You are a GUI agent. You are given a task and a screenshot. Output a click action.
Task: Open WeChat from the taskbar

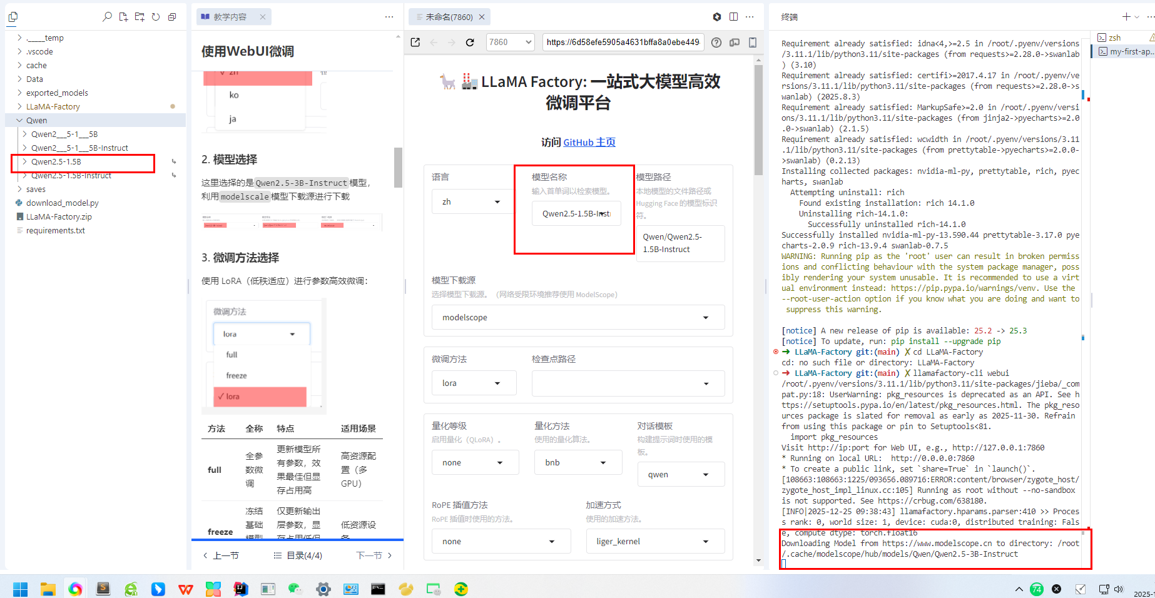[x=295, y=589]
